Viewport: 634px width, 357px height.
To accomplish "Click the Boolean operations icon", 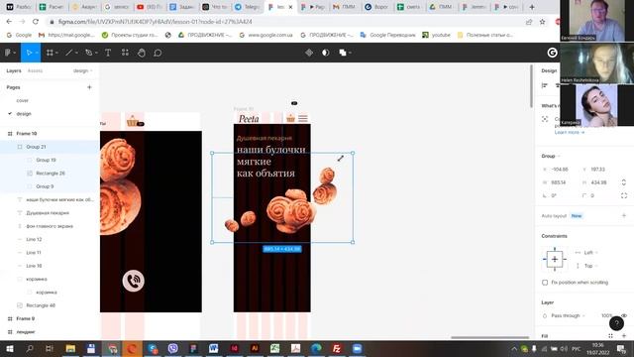I will pyautogui.click(x=343, y=53).
